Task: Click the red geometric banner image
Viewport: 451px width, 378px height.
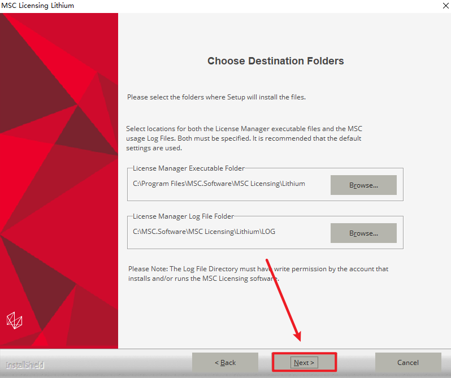Action: (59, 180)
